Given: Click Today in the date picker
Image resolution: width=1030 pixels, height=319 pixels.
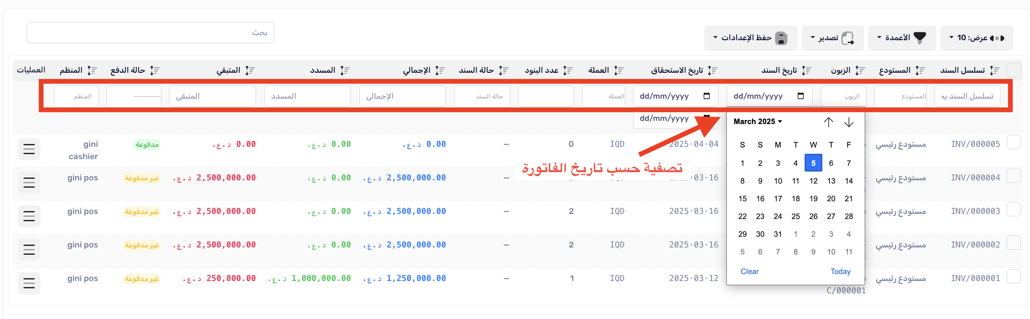Looking at the screenshot, I should [840, 272].
